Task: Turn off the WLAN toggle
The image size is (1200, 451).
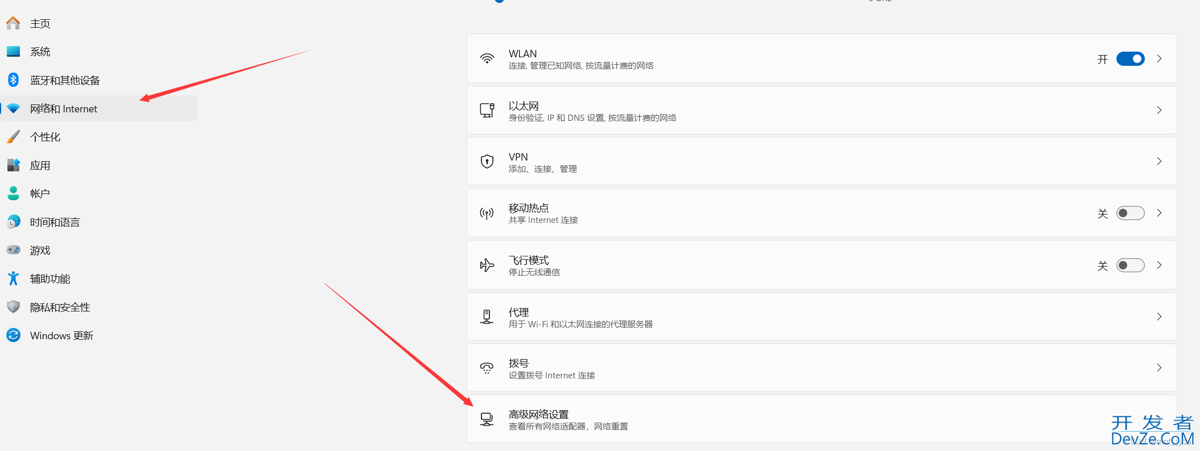Action: click(x=1130, y=59)
